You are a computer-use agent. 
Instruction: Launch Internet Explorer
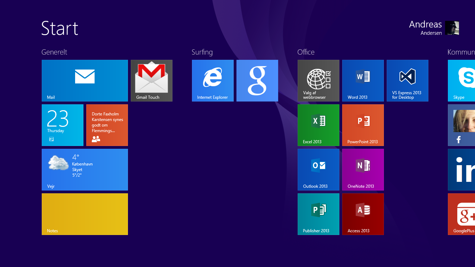click(x=213, y=81)
